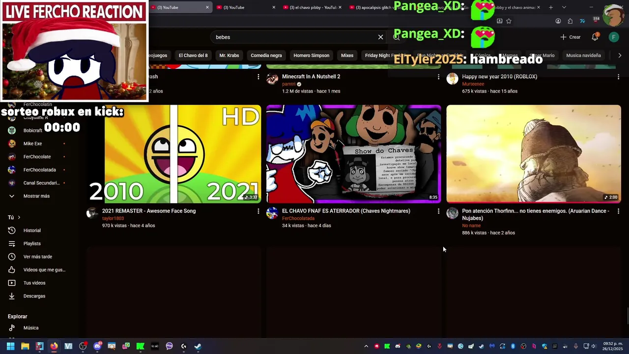629x354 pixels.
Task: Open FerChocolate subscription channel
Action: tap(37, 157)
